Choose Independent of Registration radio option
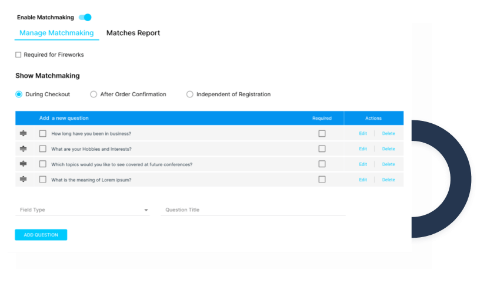487x297 pixels. click(x=189, y=95)
